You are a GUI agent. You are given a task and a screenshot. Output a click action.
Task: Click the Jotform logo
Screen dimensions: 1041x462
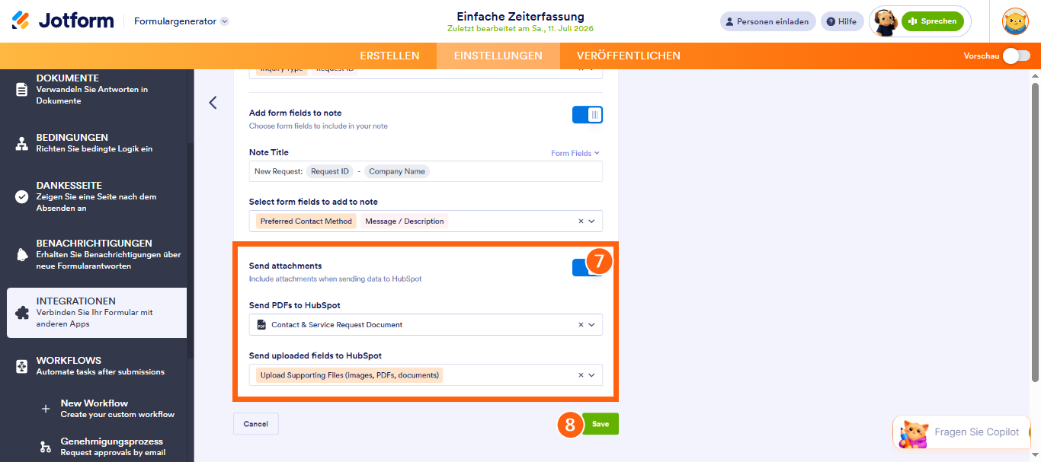(62, 21)
